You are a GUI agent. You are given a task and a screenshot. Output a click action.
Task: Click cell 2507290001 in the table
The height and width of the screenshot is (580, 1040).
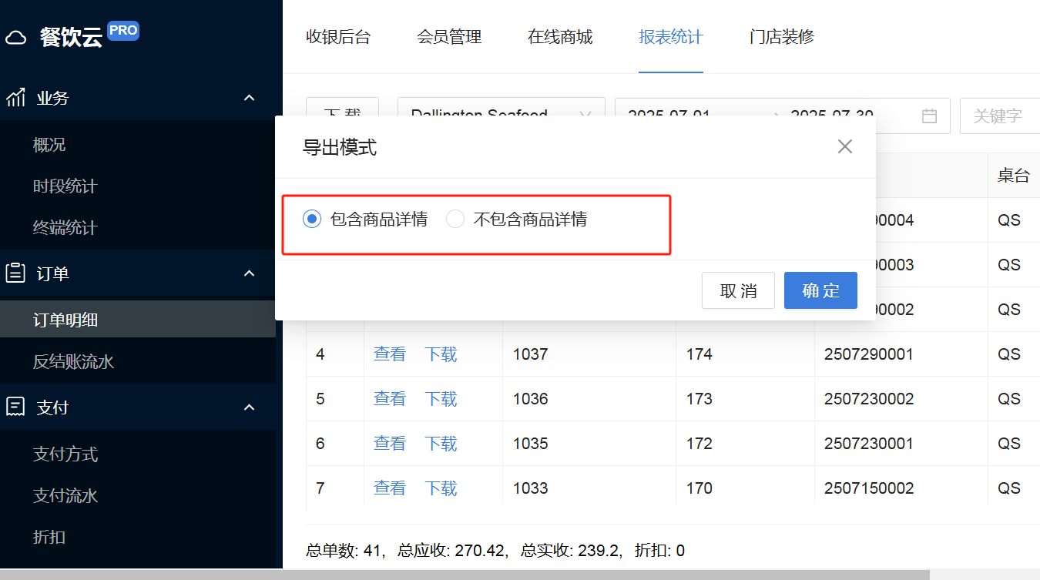868,354
